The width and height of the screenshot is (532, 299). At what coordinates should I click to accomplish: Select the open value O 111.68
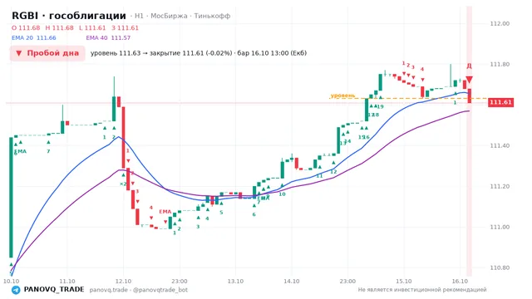click(x=26, y=27)
